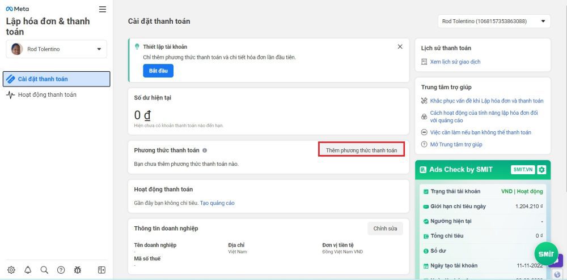Open Mở Trung tâm trợ giúp link
This screenshot has height=280, width=567.
(456, 145)
